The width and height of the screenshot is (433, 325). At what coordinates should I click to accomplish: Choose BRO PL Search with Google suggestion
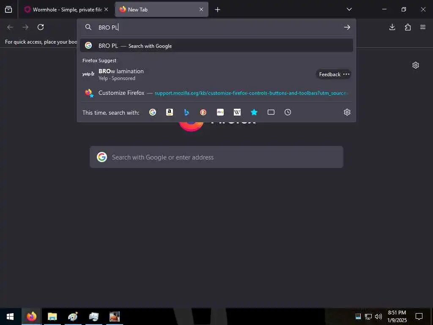[x=216, y=46]
